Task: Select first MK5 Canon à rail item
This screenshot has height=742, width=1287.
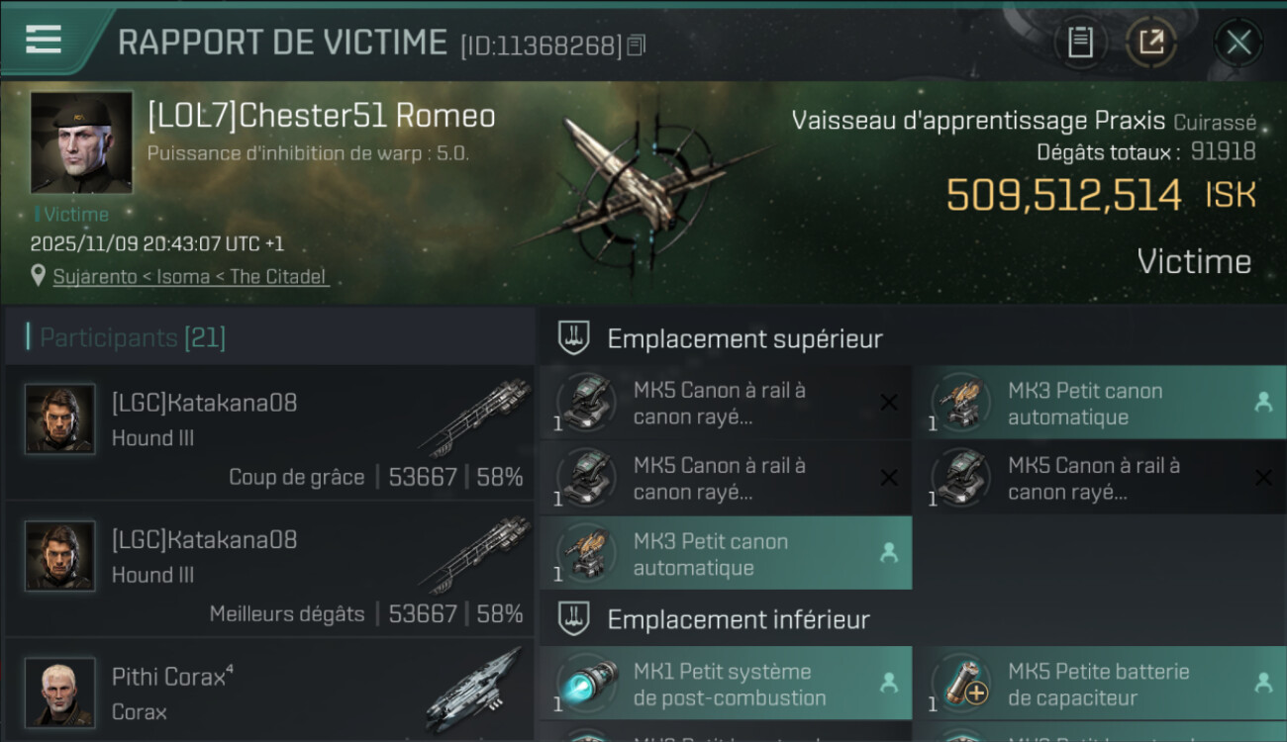Action: pos(726,403)
